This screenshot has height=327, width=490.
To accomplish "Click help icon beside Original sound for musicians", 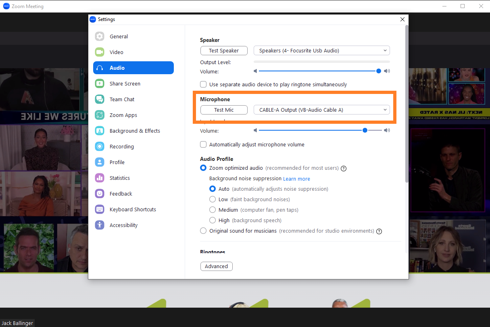I will (x=379, y=231).
